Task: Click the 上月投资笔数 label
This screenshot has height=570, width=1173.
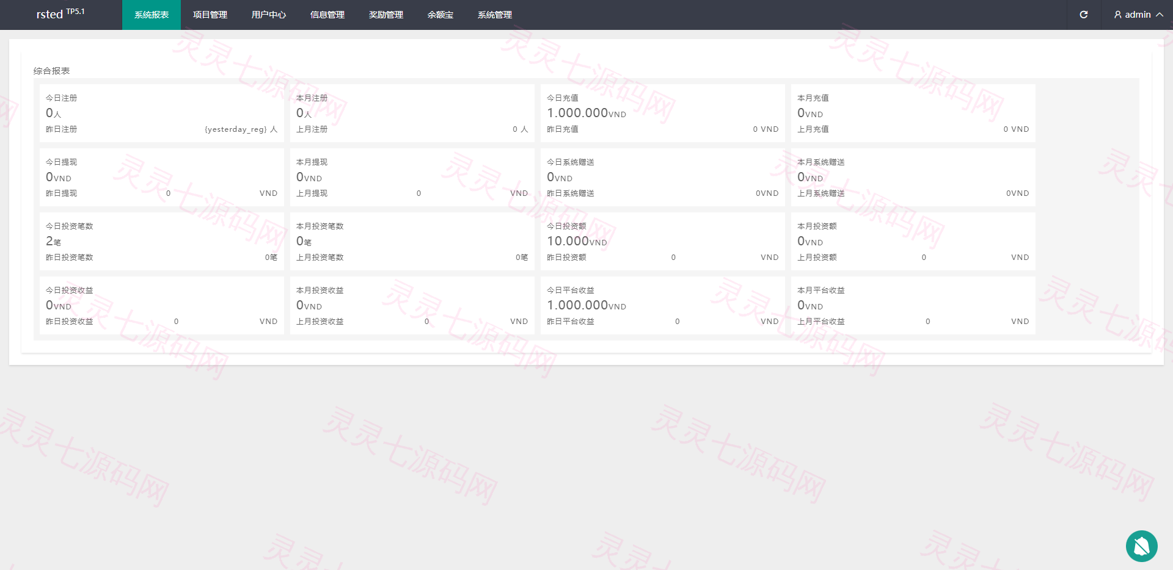Action: (x=320, y=257)
